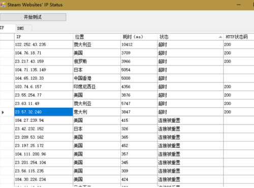This screenshot has height=188, width=254.
Task: Click the time cell 3847
Action: coord(139,112)
